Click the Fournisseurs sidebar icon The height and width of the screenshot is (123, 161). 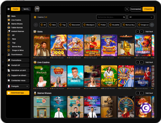click(9, 54)
